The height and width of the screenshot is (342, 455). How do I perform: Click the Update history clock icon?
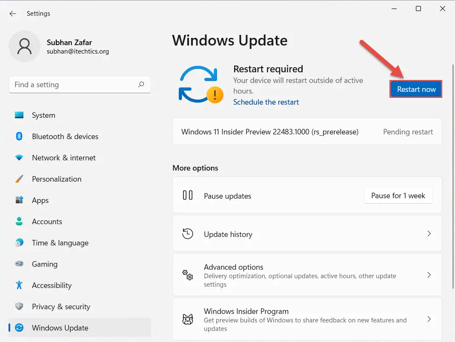click(x=188, y=234)
